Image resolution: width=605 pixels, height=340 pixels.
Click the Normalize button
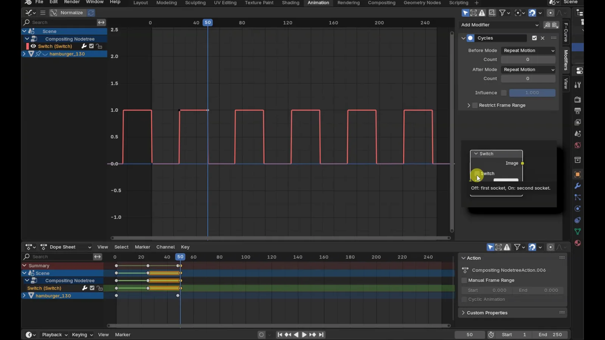pyautogui.click(x=71, y=13)
